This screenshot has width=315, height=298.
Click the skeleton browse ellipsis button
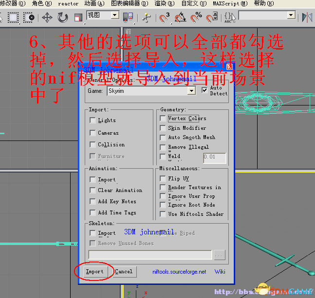tap(220, 255)
